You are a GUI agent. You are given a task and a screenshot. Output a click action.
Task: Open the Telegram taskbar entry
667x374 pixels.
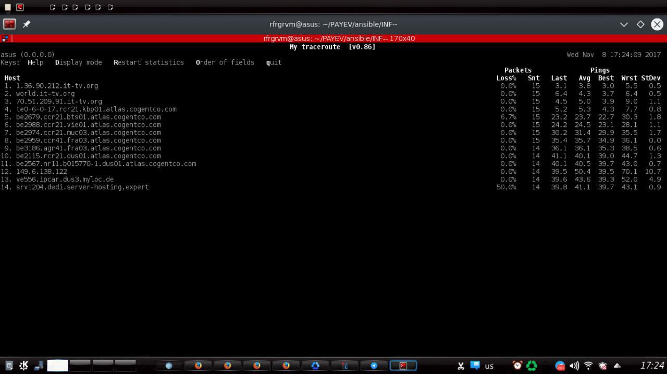coord(374,366)
